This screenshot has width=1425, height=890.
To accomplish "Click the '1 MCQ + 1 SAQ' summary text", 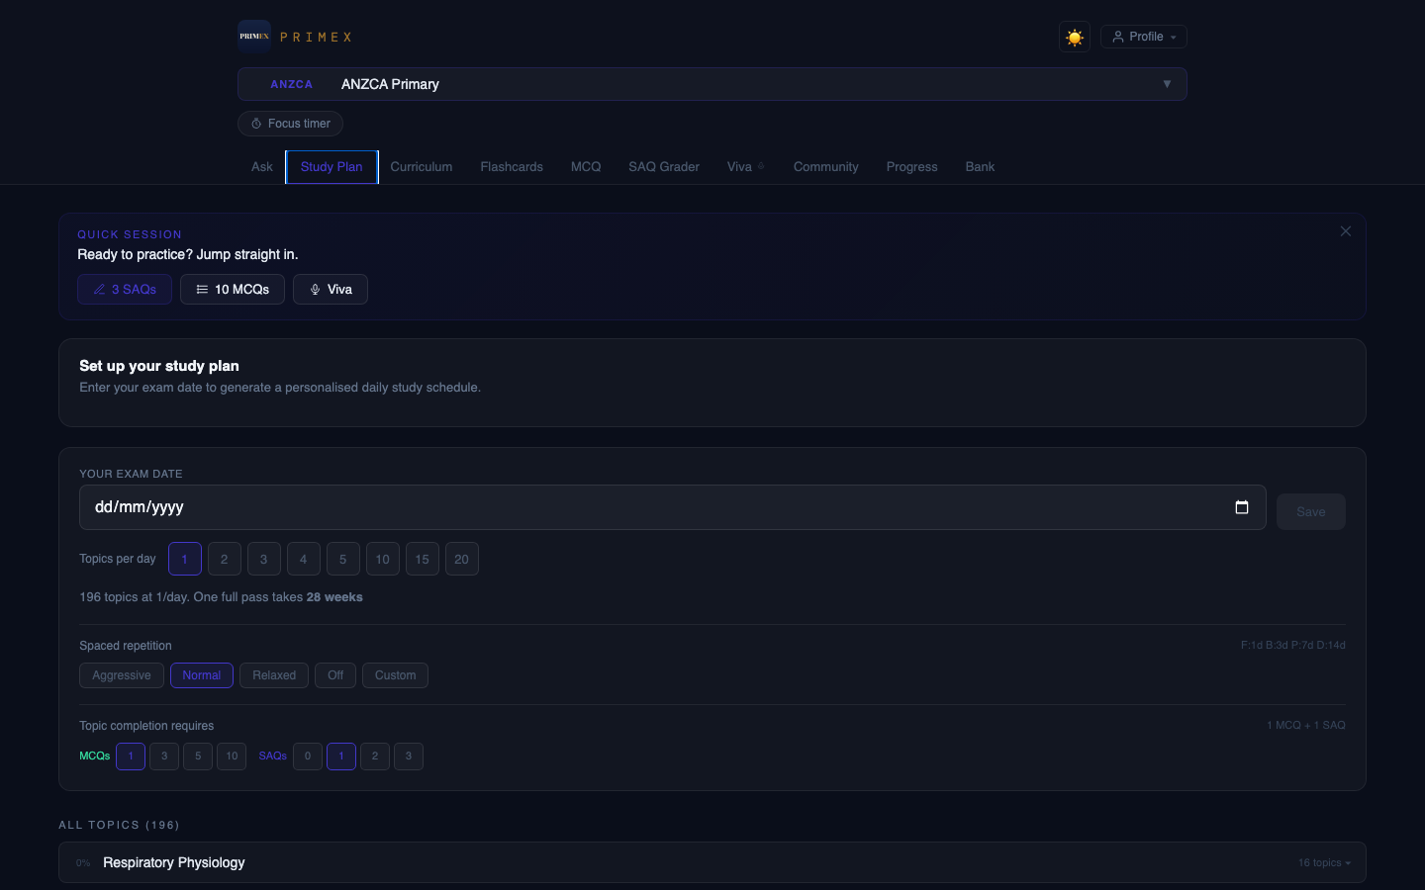I will pos(1306,725).
